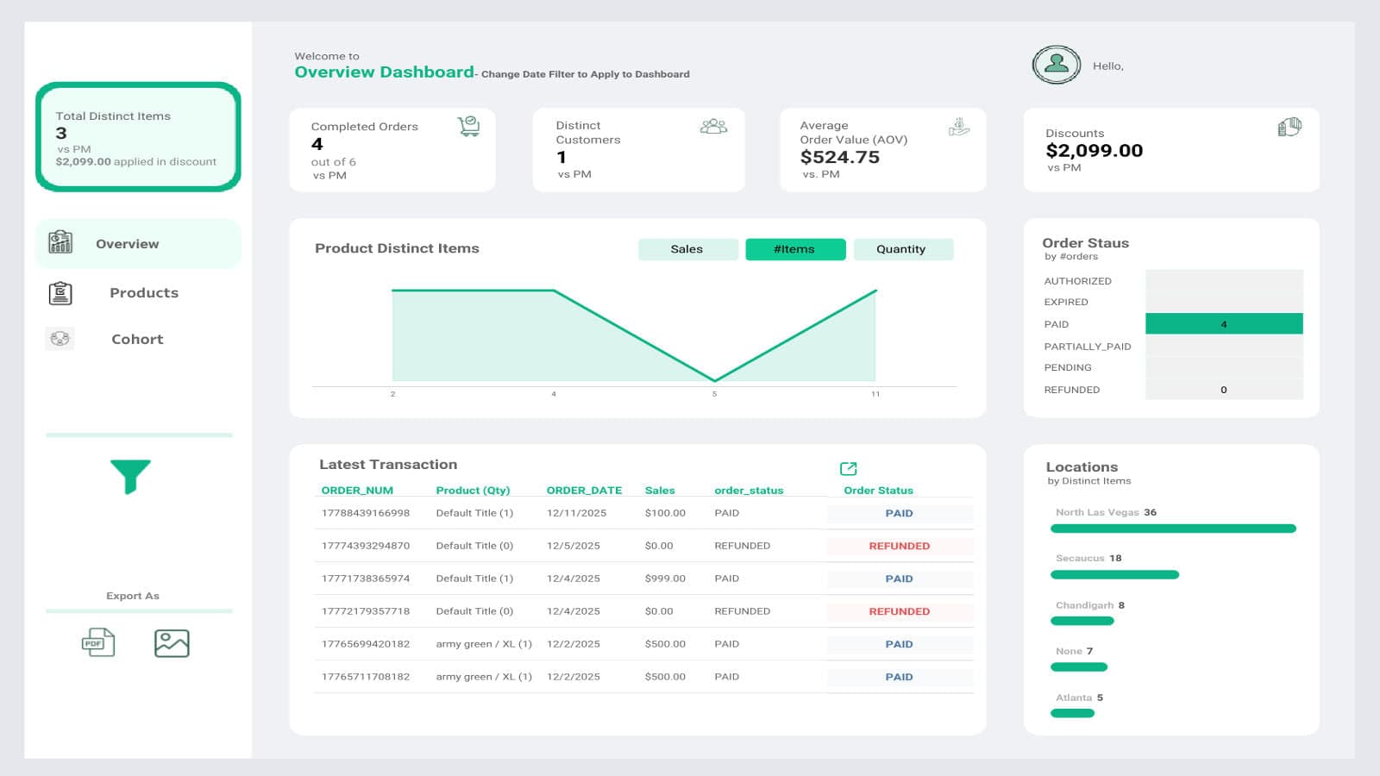Click the $100.00 sales value
The height and width of the screenshot is (776, 1380).
pyautogui.click(x=665, y=513)
